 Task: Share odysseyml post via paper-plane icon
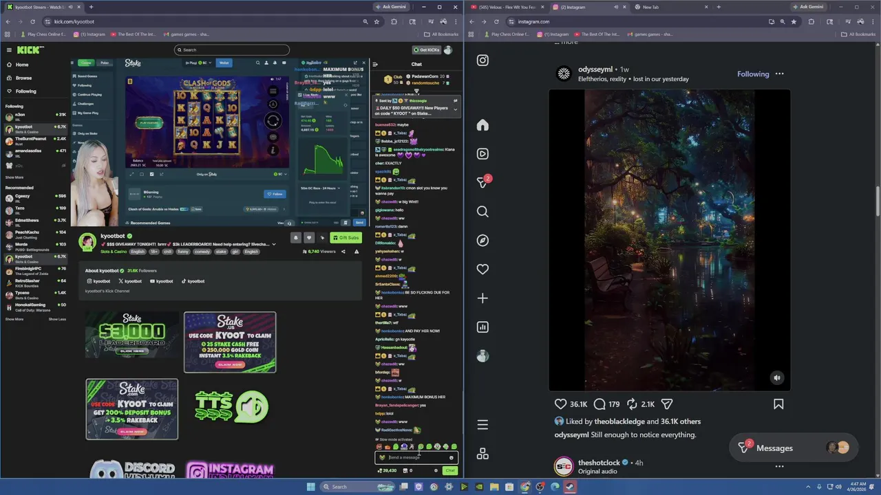[667, 404]
